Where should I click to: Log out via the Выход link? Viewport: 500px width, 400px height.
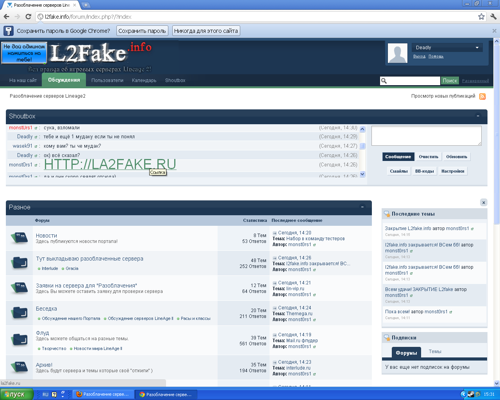tap(420, 56)
